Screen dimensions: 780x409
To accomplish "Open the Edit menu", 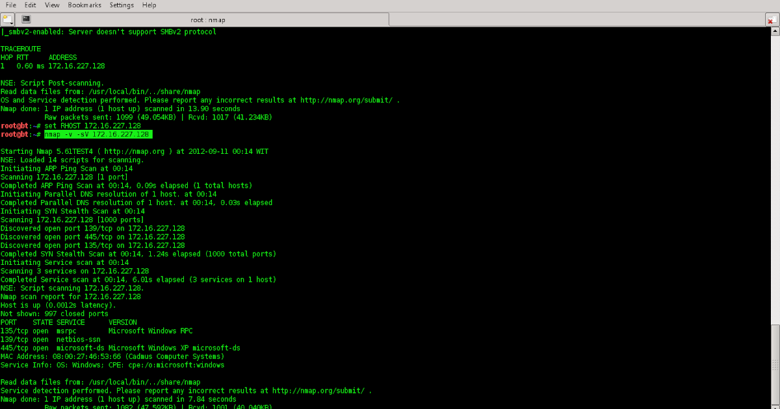I will click(x=30, y=5).
